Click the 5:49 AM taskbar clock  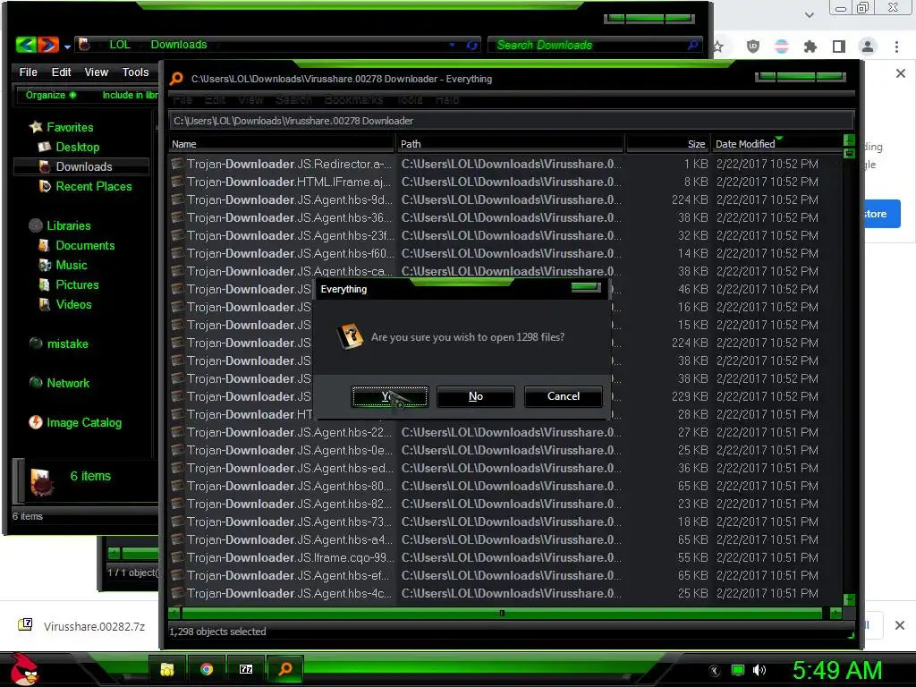coord(837,671)
